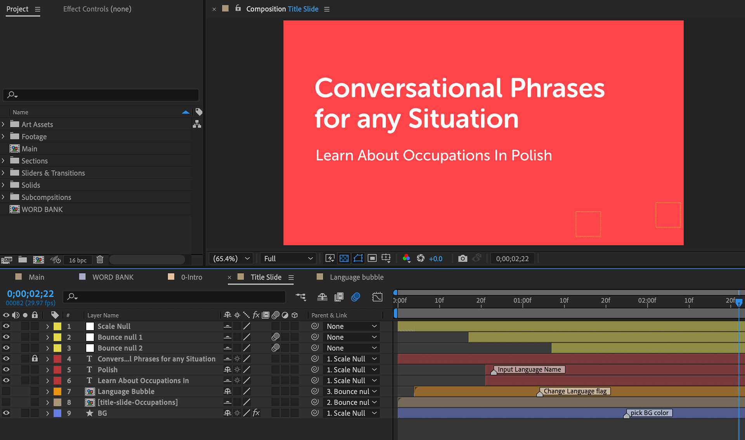This screenshot has height=440, width=745.
Task: Hide the Scale Null layer
Action: point(6,326)
